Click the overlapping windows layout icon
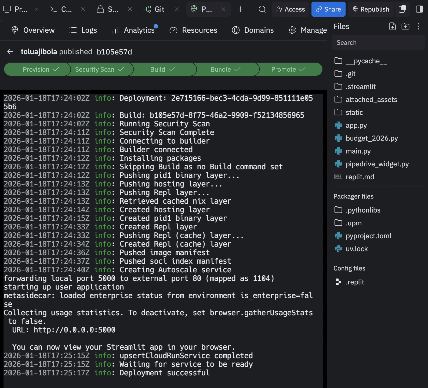This screenshot has height=388, width=428. [x=402, y=9]
